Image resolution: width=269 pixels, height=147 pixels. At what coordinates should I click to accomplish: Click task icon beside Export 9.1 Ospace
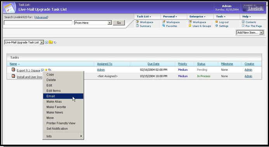[x=13, y=69]
